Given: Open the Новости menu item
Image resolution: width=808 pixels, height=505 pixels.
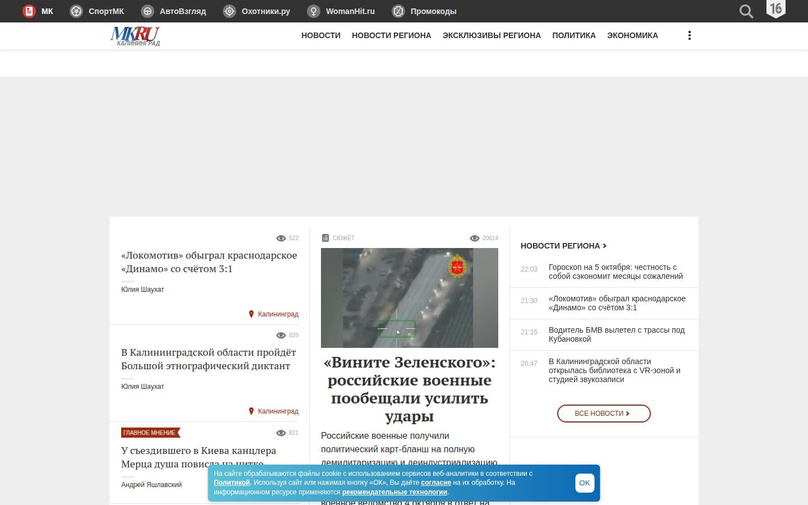Looking at the screenshot, I should 321,35.
